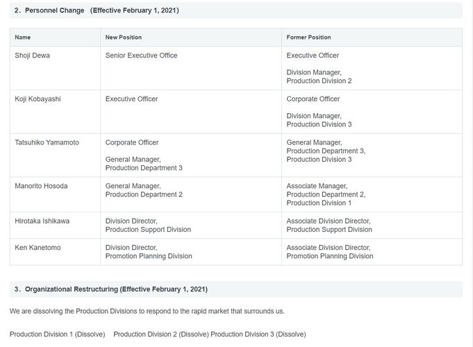Select the 'Hirotaka Ishikawa' name cell
473x347 pixels.
click(x=42, y=221)
